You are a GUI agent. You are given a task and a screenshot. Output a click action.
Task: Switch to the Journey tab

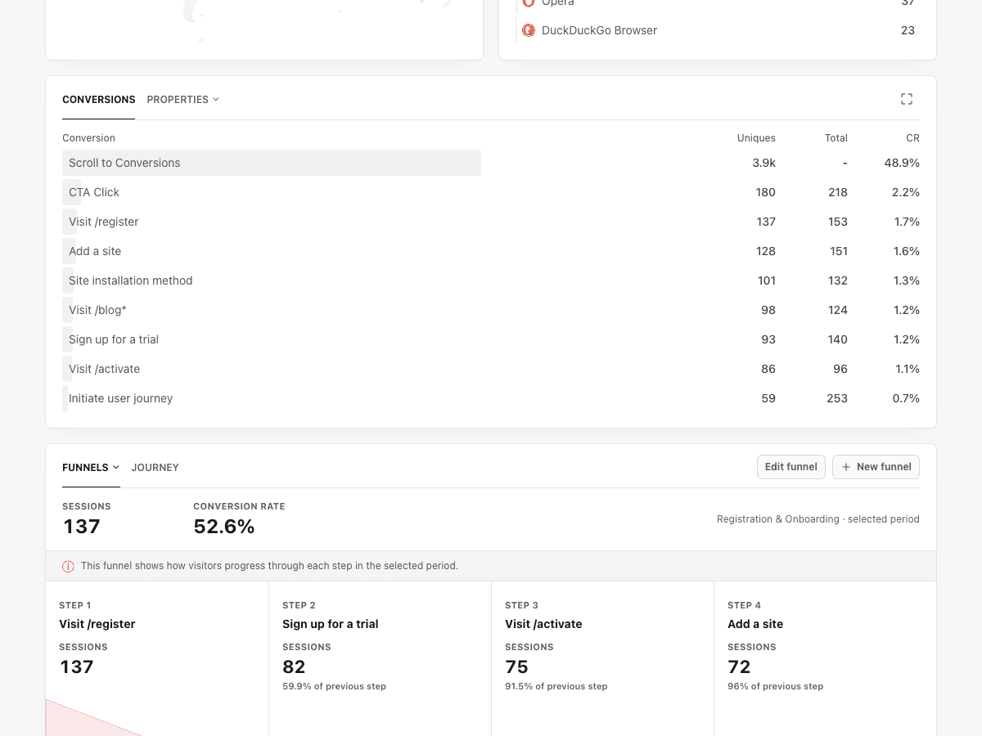point(155,468)
